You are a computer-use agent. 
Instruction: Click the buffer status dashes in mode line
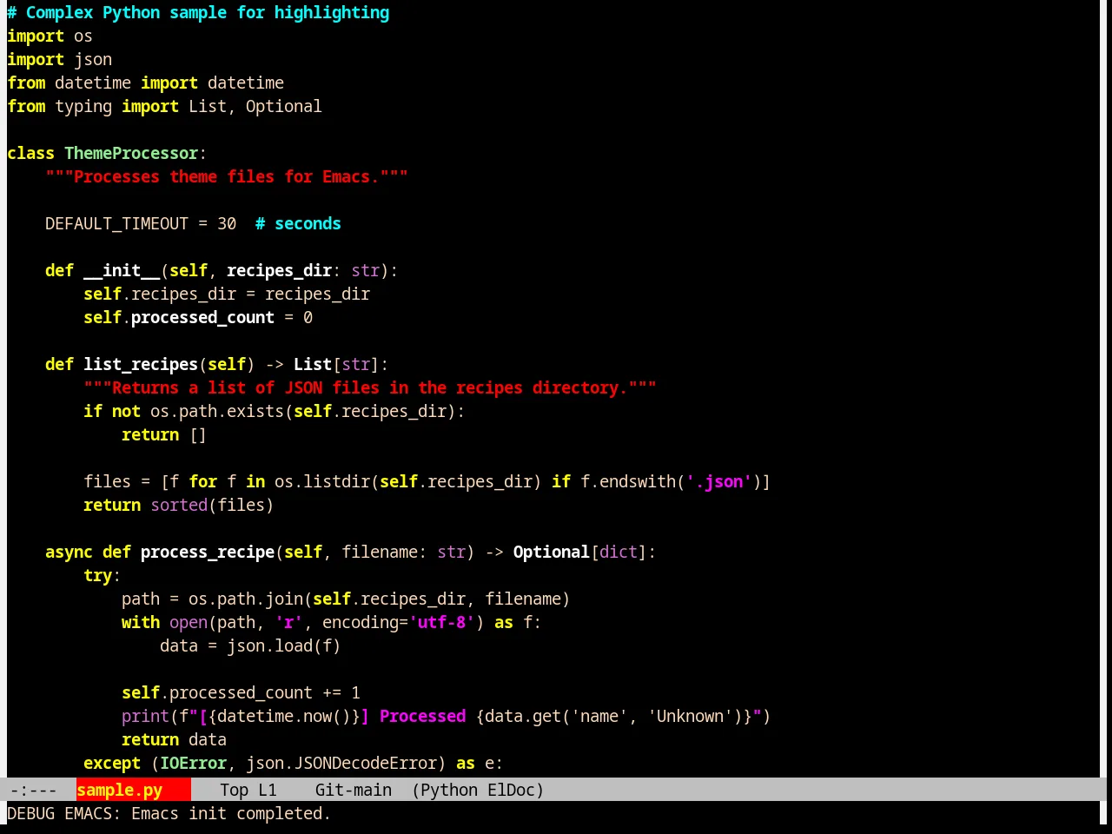coord(33,790)
